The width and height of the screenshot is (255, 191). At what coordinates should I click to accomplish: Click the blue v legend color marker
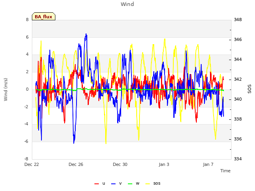[113, 184]
